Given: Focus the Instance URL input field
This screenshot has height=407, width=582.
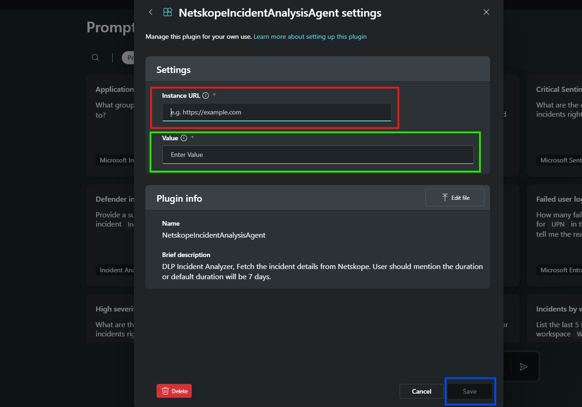Looking at the screenshot, I should (x=277, y=112).
